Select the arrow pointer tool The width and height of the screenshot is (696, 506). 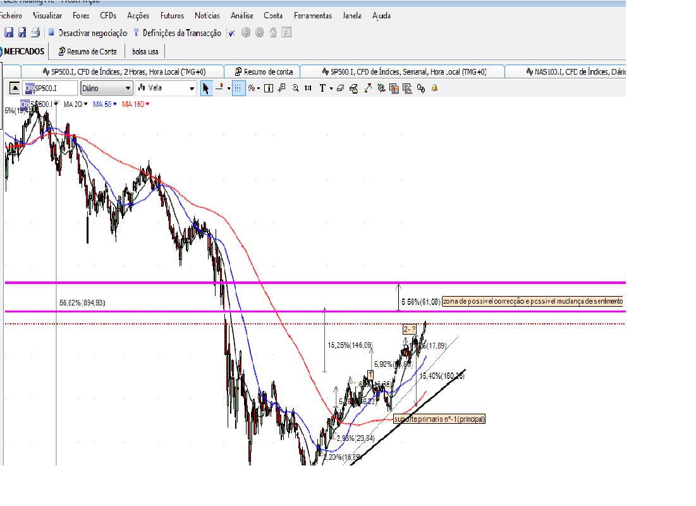206,88
